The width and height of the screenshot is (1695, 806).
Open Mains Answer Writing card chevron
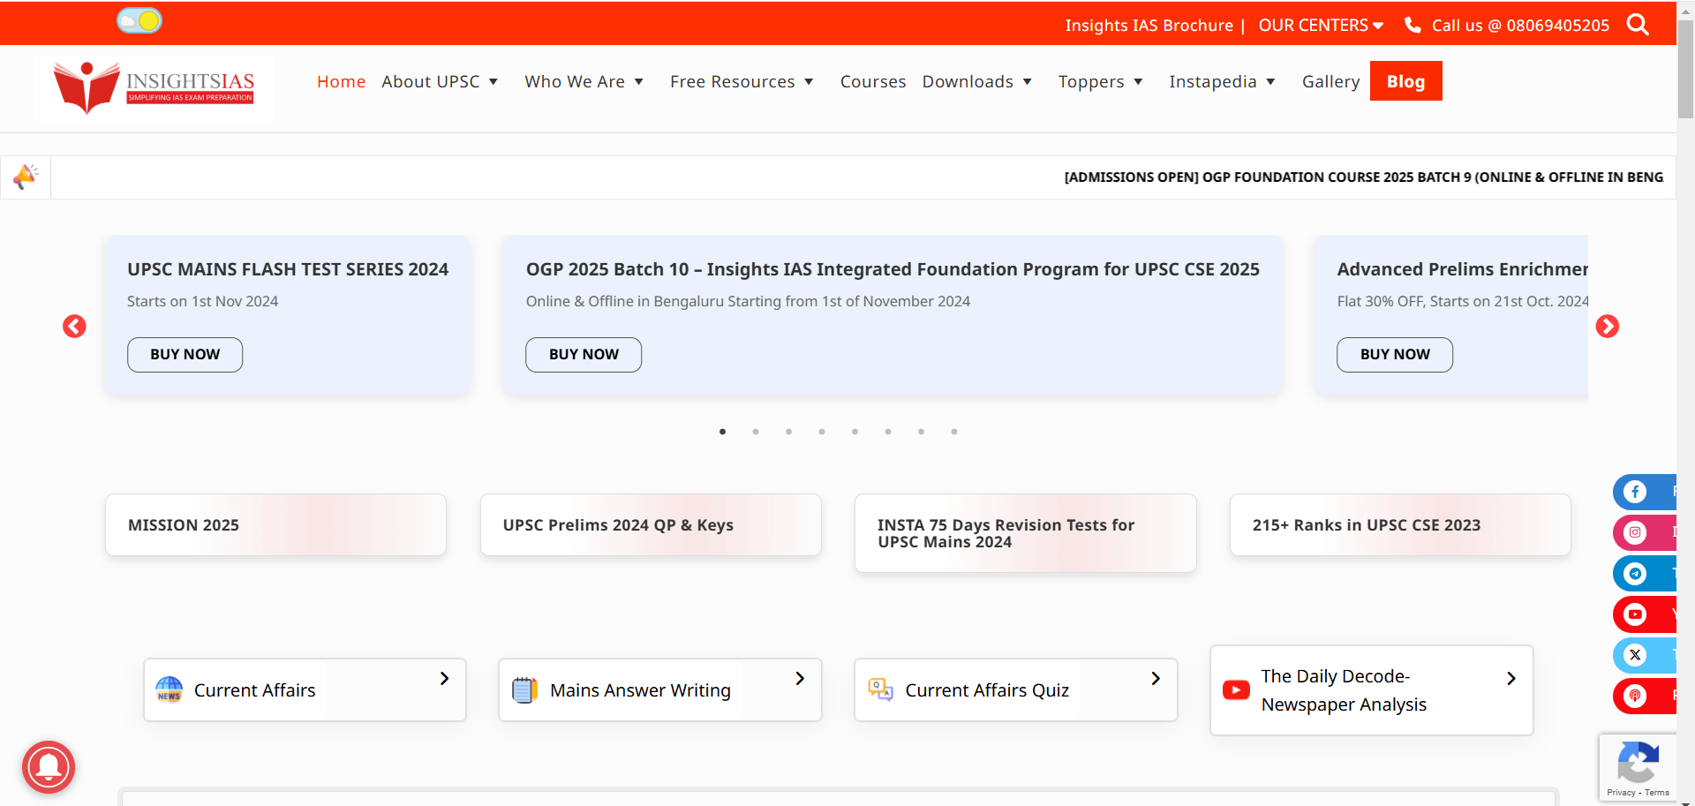coord(800,678)
